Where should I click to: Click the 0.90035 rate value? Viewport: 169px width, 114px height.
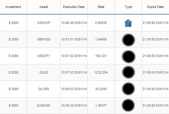[x=101, y=23]
